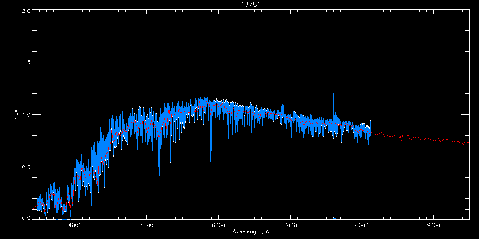Click the 2.0 flux tick label
The height and width of the screenshot is (239, 479).
pyautogui.click(x=26, y=11)
